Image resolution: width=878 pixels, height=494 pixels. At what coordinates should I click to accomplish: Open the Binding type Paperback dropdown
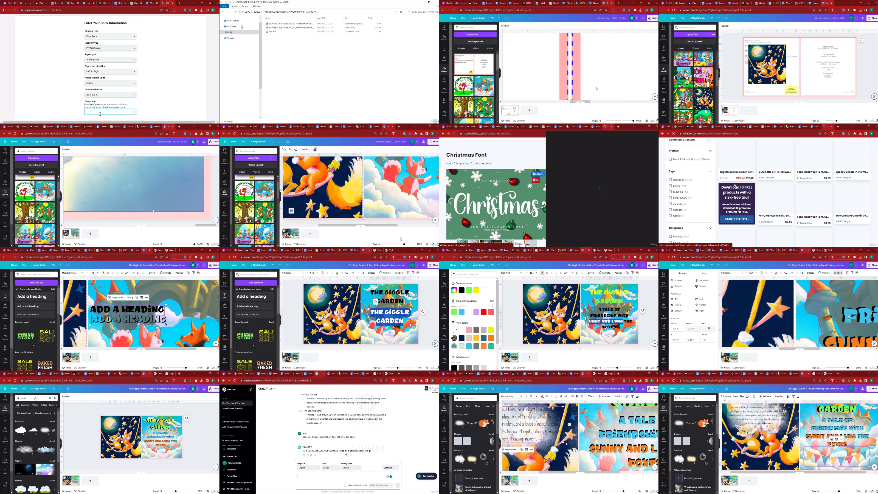point(110,37)
